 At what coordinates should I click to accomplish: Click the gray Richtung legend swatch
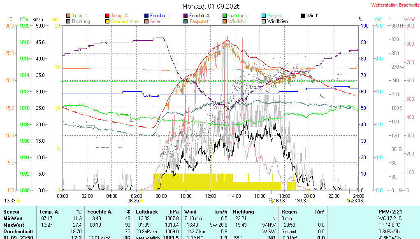[68, 21]
